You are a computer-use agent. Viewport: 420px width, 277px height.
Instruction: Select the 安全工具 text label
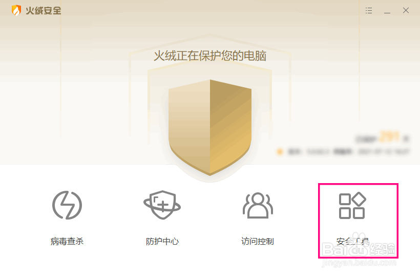point(353,241)
